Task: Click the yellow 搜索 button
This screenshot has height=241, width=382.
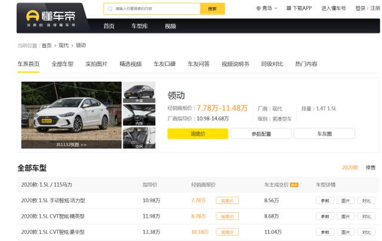Action: click(x=212, y=9)
